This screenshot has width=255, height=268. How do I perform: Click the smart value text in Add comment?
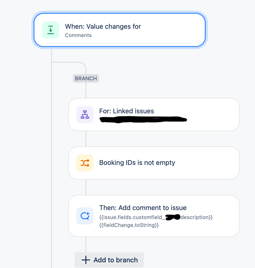tap(156, 217)
